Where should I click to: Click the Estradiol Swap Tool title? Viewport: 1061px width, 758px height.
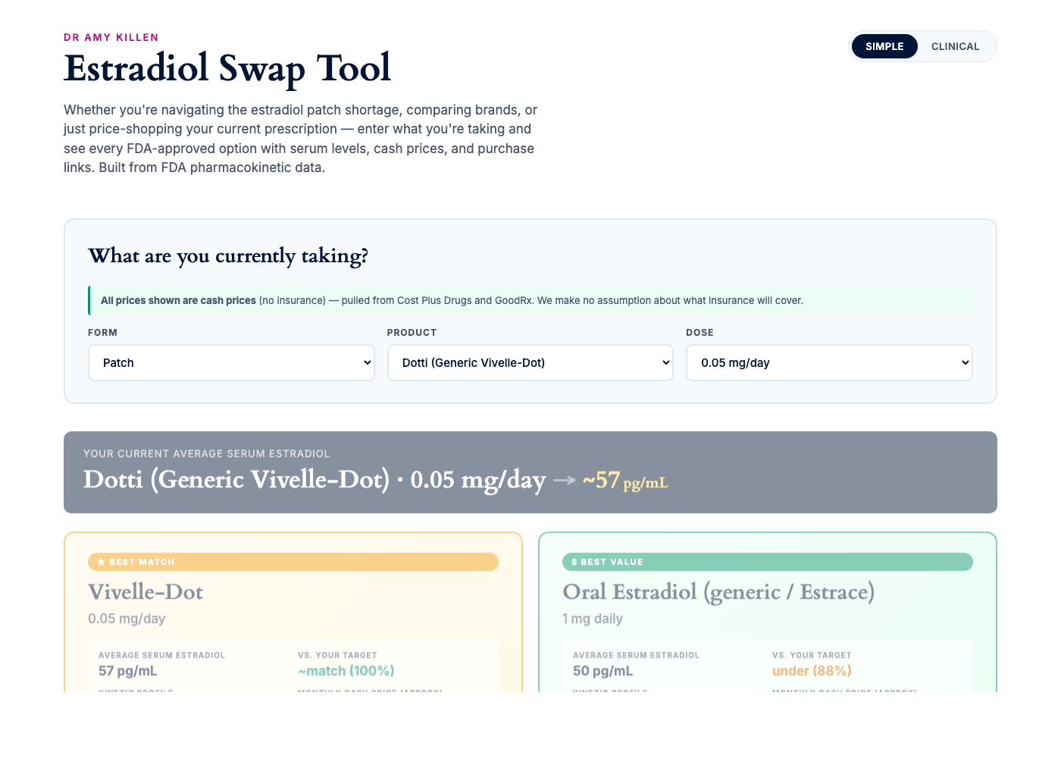[x=227, y=68]
